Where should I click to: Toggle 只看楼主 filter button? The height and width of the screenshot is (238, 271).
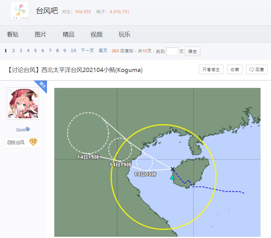[x=211, y=70]
